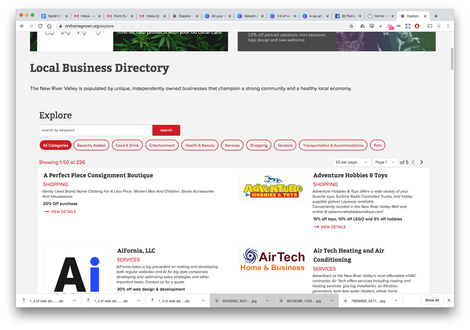Click the red search button
The width and height of the screenshot is (470, 330).
pyautogui.click(x=166, y=130)
